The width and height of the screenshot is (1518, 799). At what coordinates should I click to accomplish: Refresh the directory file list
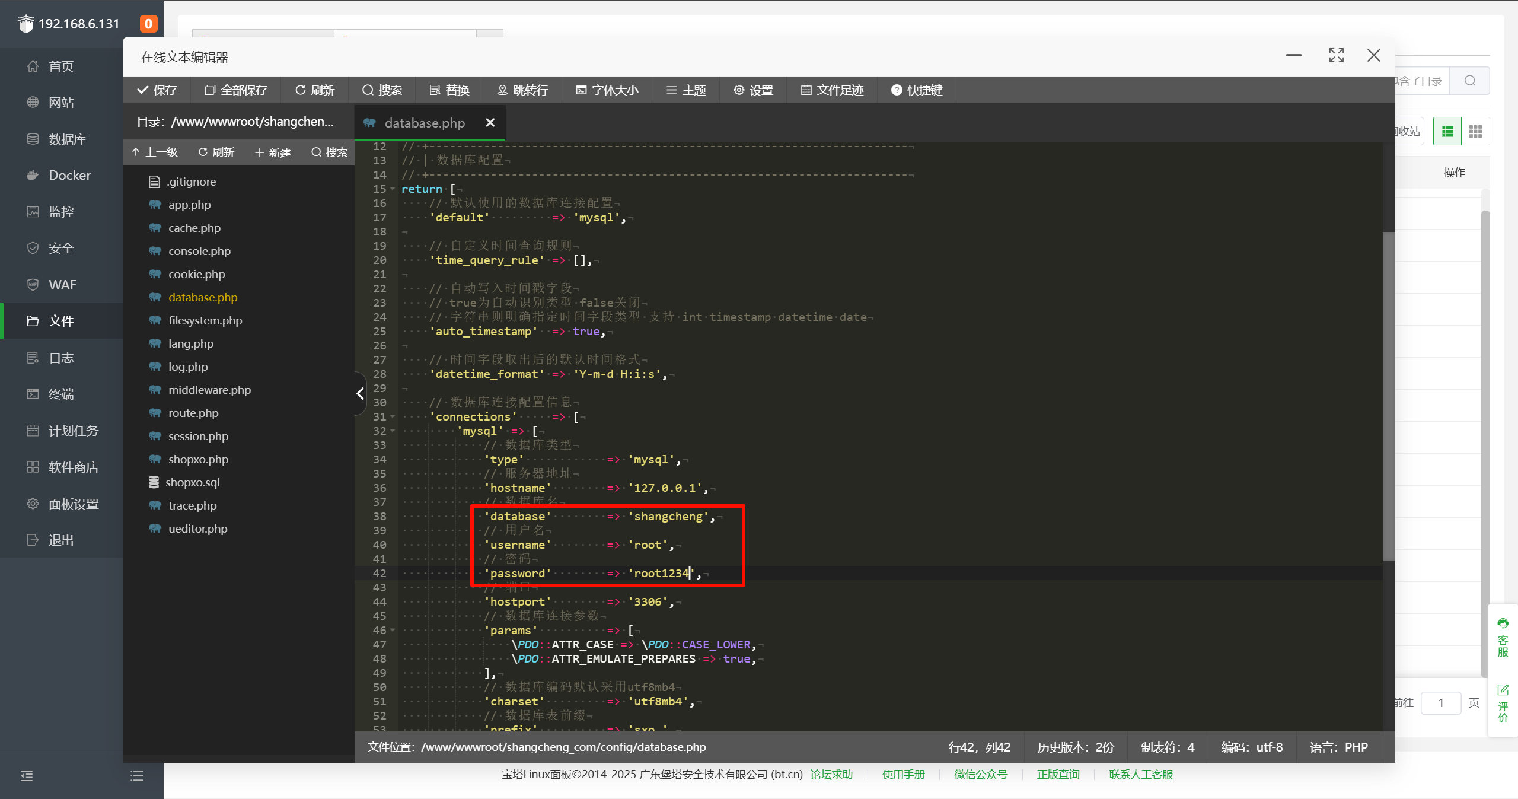[216, 152]
